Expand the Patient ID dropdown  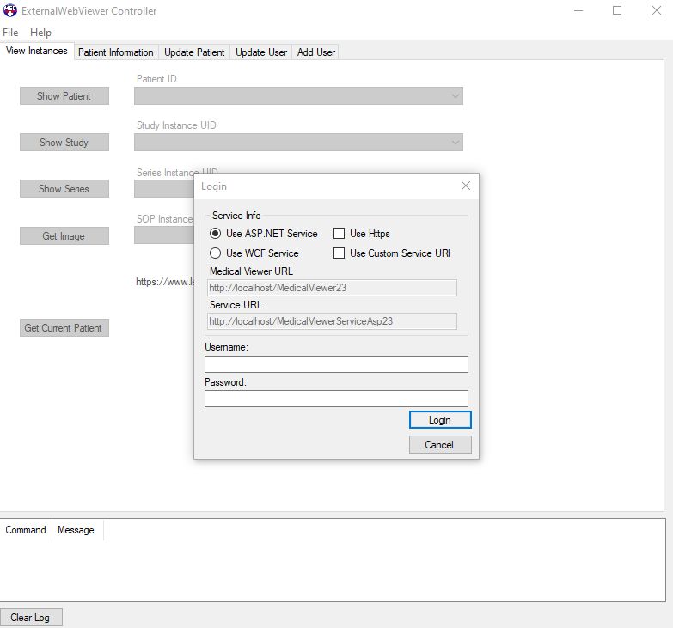(456, 96)
